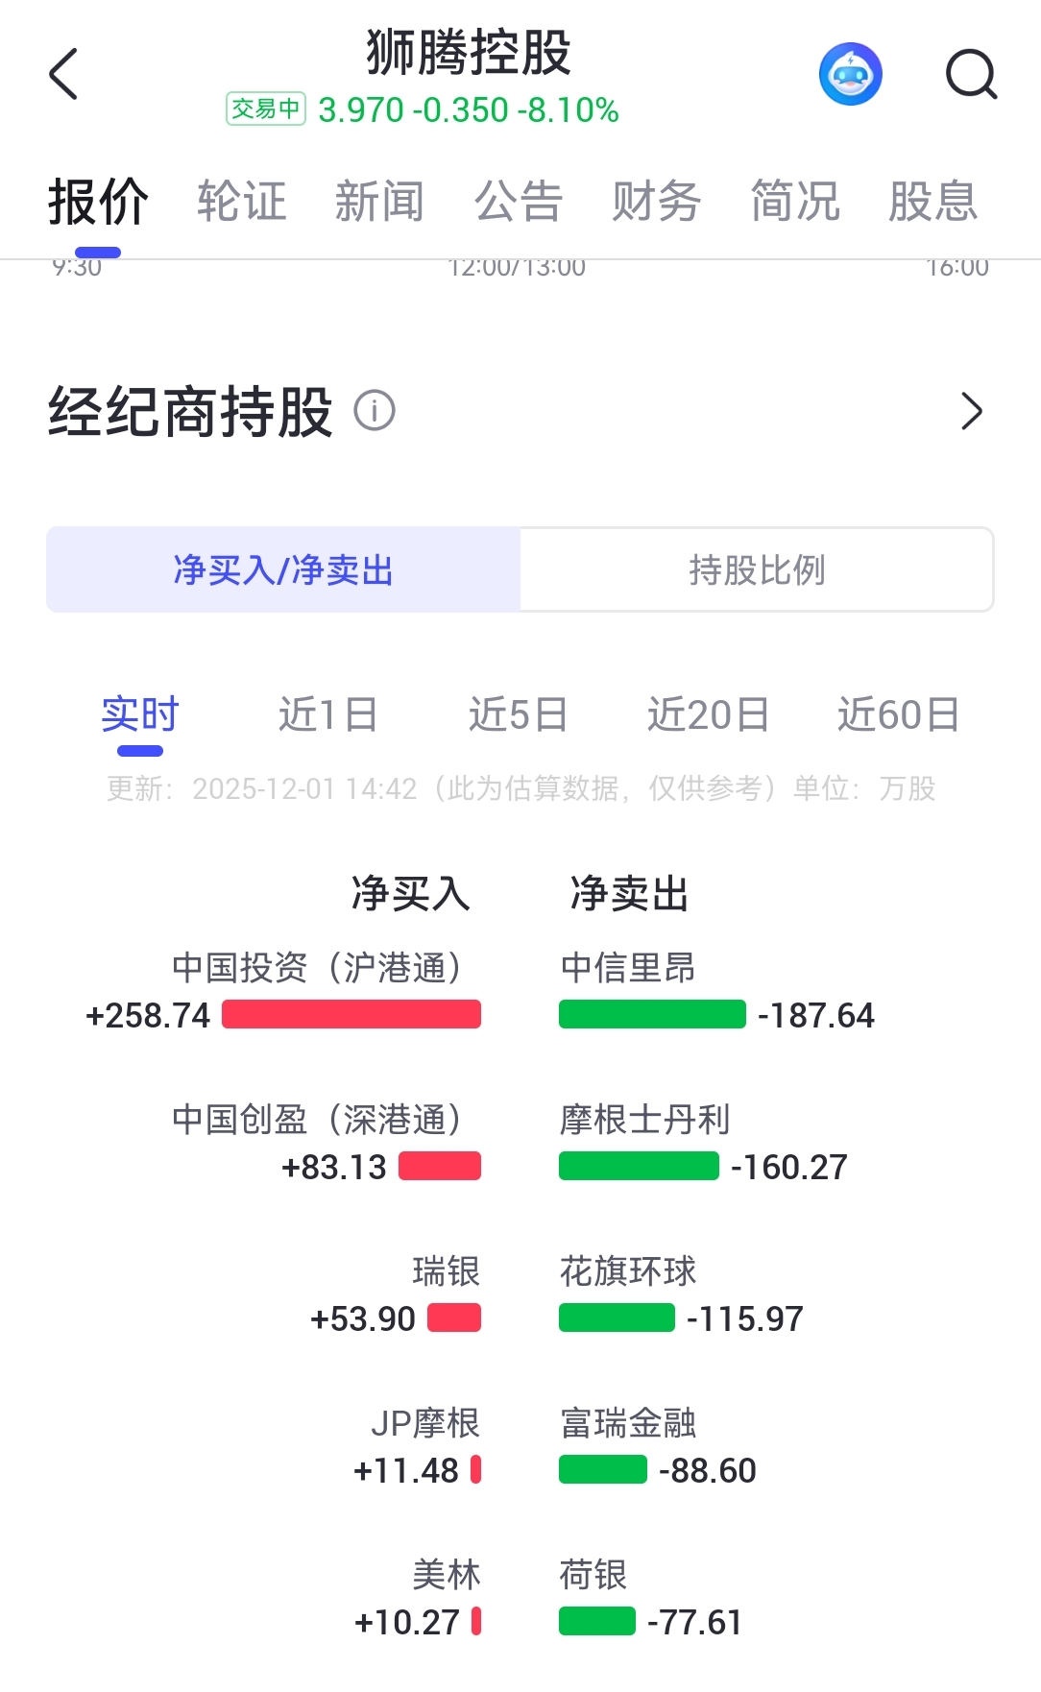View the 股息 tab

pos(933,202)
